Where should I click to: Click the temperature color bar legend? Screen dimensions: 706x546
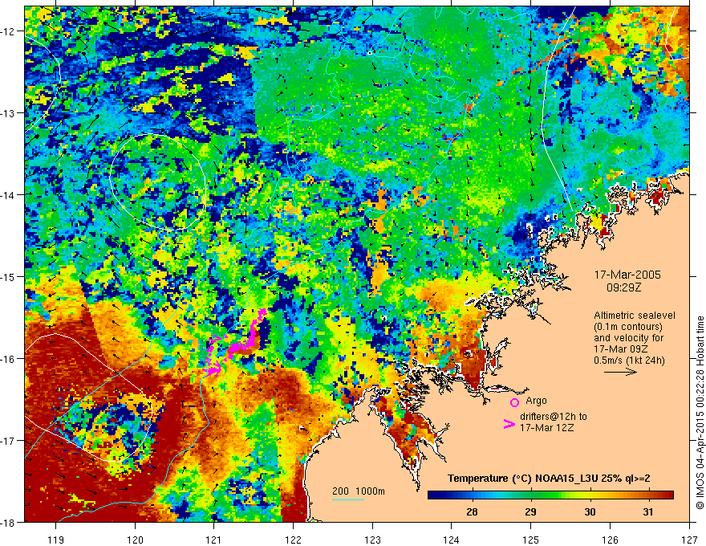click(x=550, y=495)
